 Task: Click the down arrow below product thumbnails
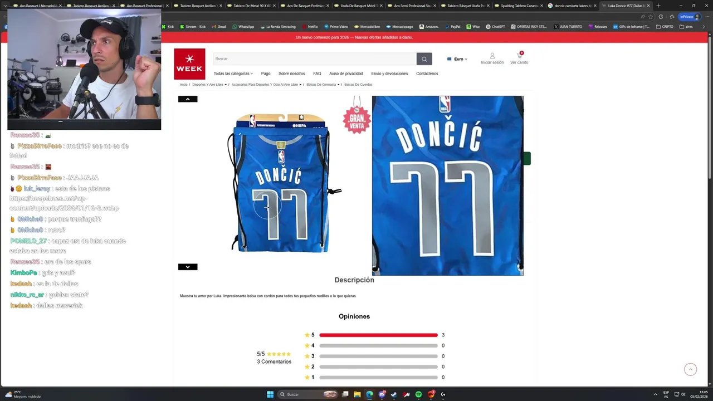coord(188,267)
